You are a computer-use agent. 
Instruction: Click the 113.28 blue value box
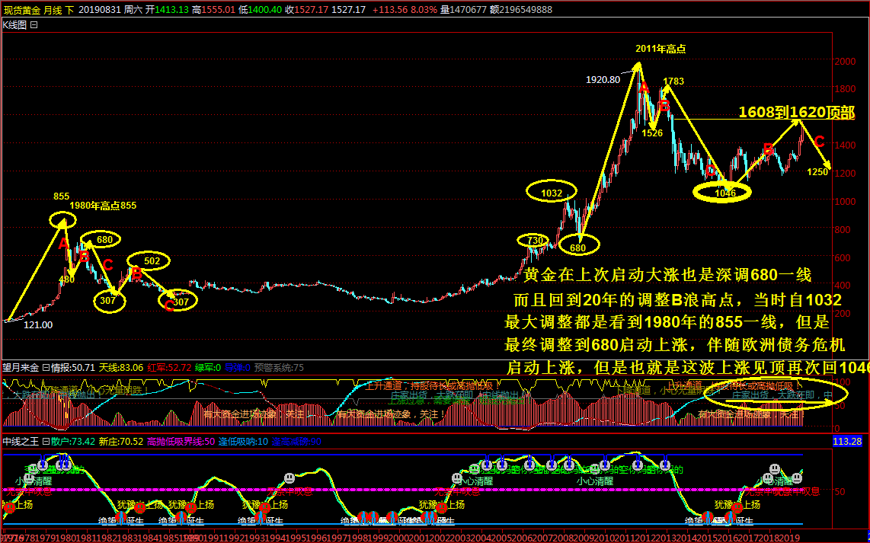click(x=846, y=441)
